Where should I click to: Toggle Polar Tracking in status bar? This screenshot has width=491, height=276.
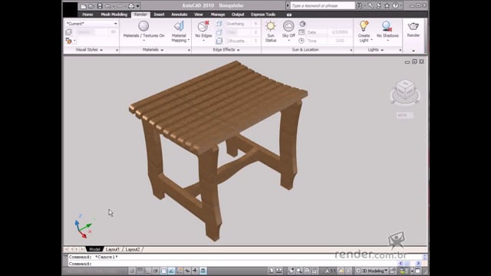tap(156, 271)
